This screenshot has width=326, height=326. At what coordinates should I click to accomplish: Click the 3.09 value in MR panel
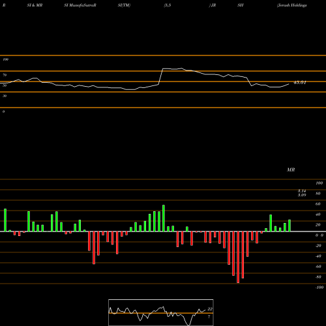pyautogui.click(x=302, y=195)
